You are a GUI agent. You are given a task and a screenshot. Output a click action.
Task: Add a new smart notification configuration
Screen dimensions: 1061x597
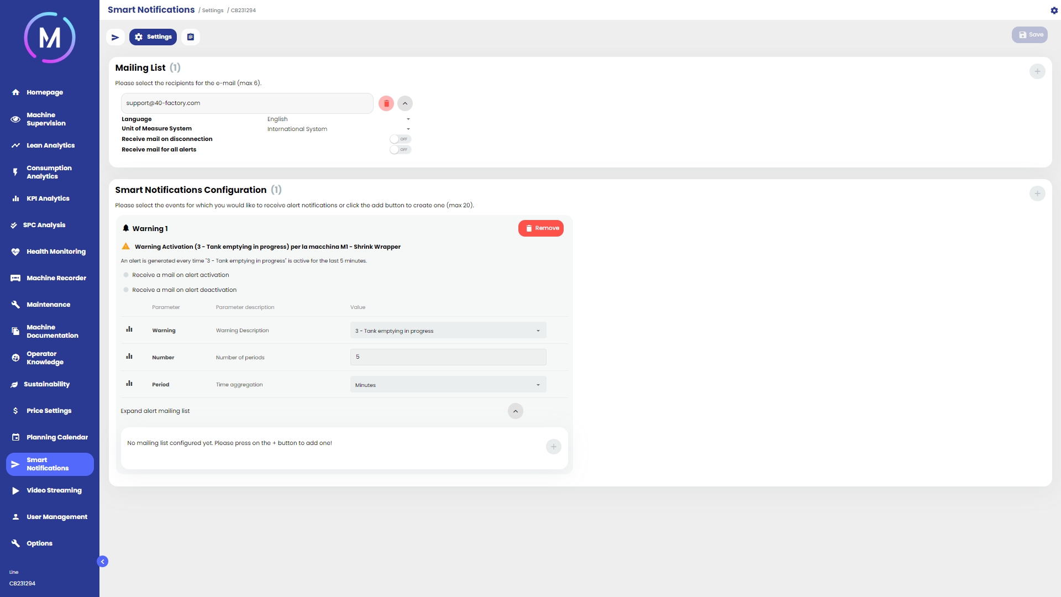click(1037, 193)
